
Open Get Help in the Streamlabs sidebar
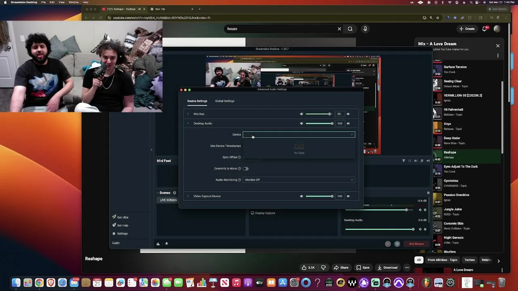coord(121,226)
